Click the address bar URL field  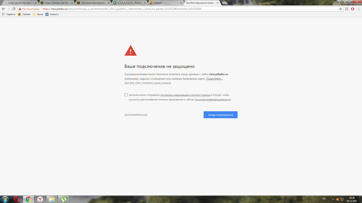click(x=181, y=9)
